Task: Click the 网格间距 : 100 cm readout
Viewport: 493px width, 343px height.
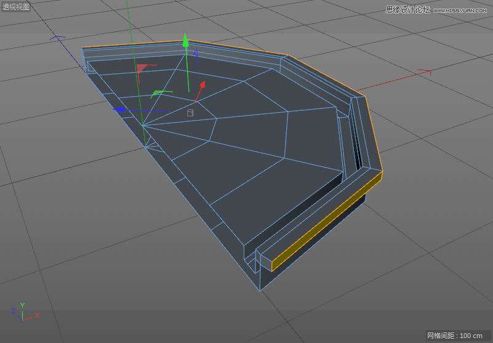Action: (455, 336)
